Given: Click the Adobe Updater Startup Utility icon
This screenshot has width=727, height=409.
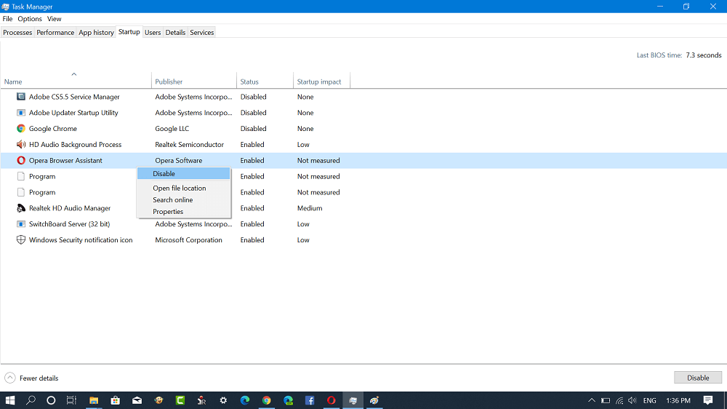Looking at the screenshot, I should click(21, 112).
